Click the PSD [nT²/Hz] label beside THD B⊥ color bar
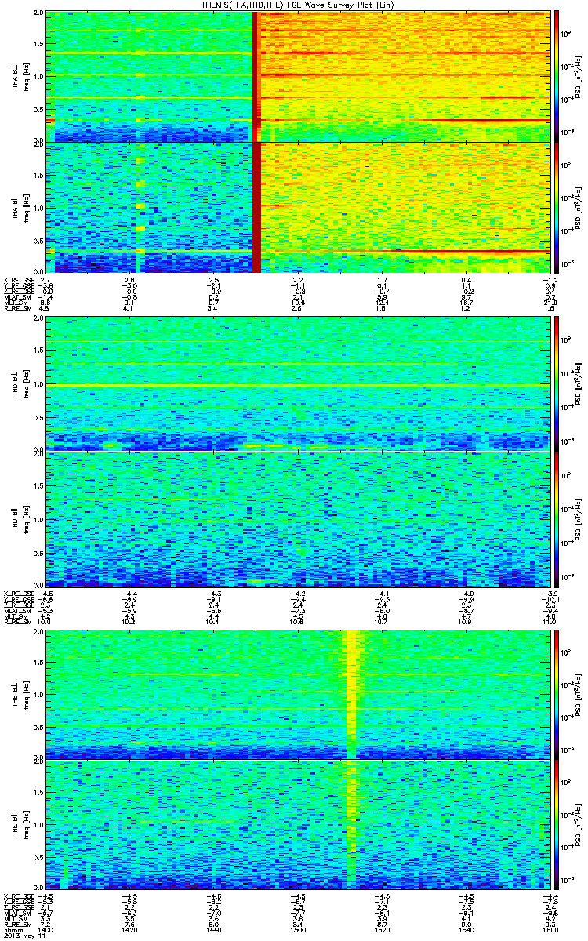Image resolution: width=588 pixels, height=941 pixels. pos(579,383)
